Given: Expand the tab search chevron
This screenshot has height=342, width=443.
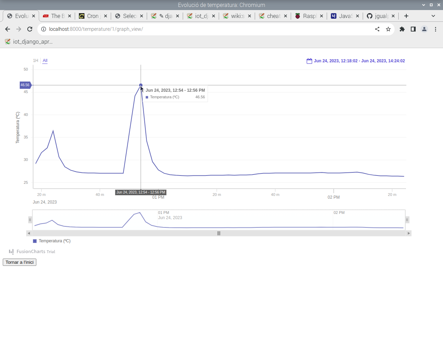Looking at the screenshot, I should click(x=433, y=16).
